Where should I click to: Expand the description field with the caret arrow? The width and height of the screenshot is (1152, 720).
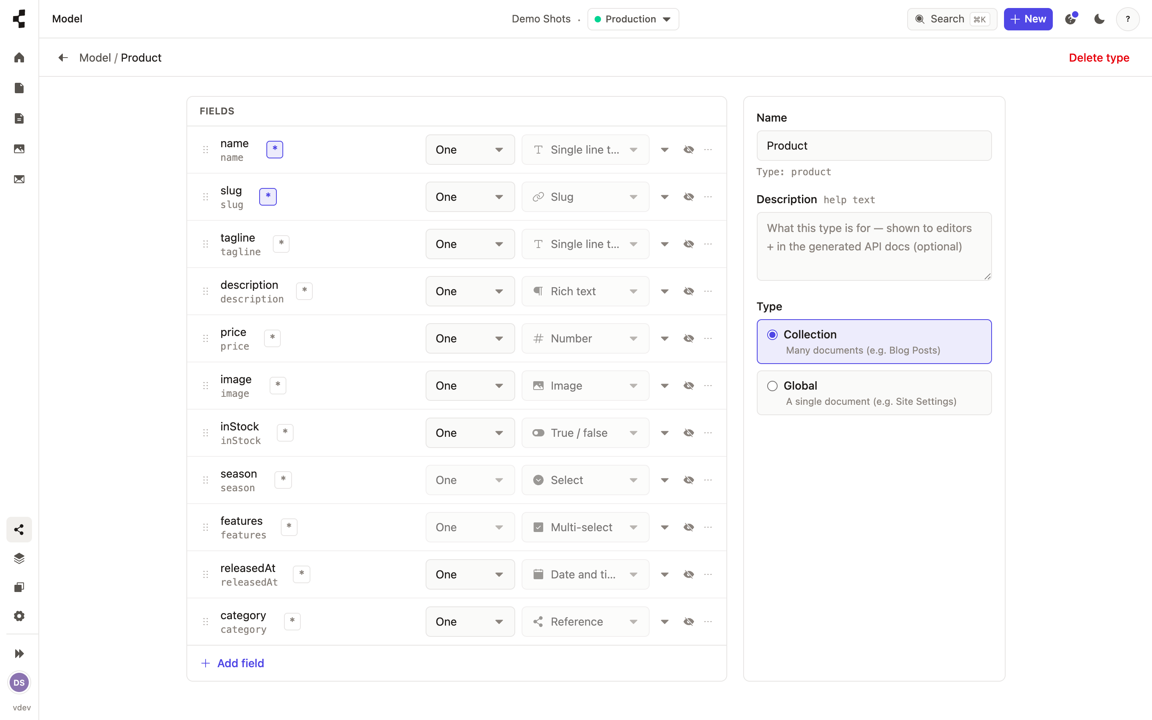point(664,291)
